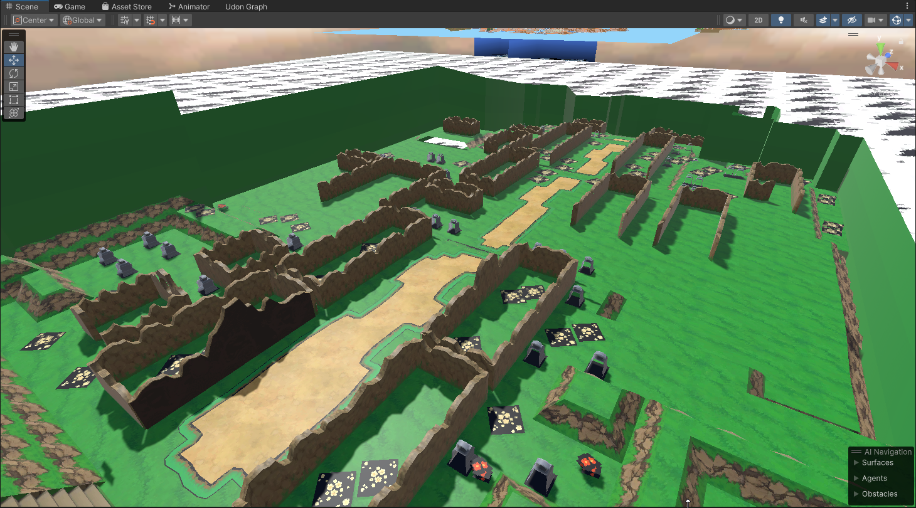Toggle scene audio mute button

tap(804, 20)
